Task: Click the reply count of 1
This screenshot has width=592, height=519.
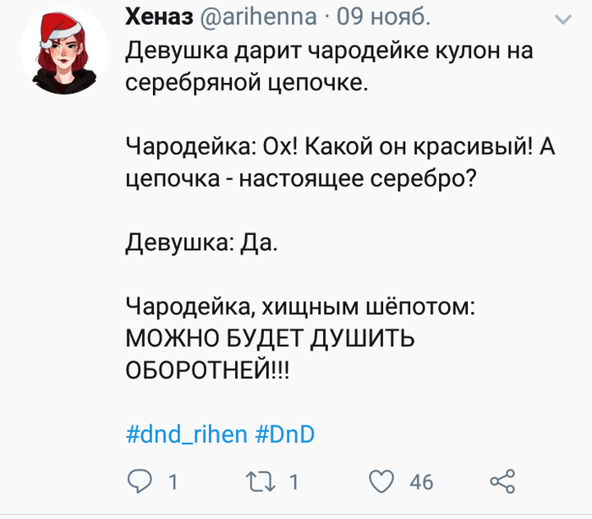Action: 173,483
